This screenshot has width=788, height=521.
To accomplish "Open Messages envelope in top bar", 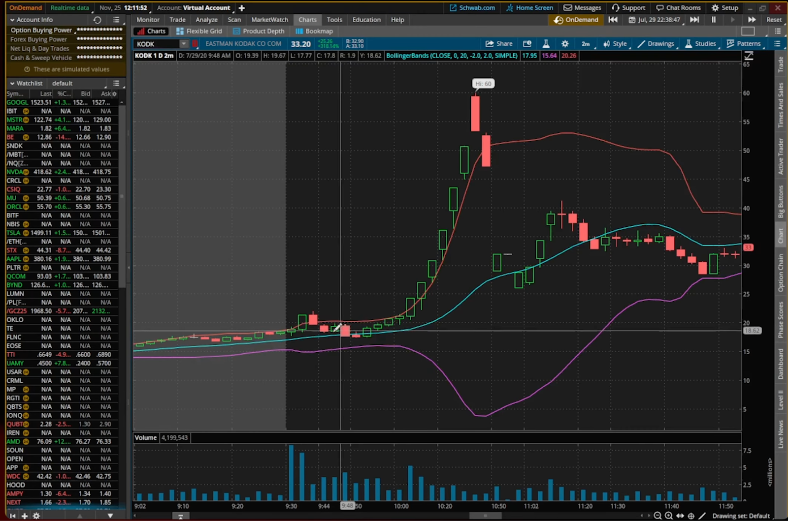I will pos(582,8).
